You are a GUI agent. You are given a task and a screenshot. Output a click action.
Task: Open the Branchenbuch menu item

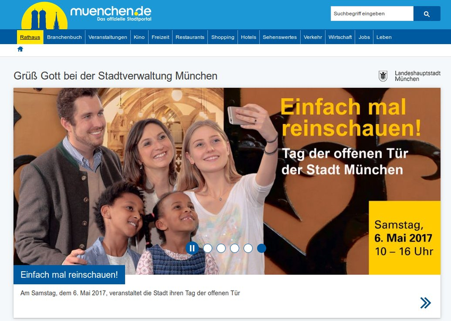[64, 37]
